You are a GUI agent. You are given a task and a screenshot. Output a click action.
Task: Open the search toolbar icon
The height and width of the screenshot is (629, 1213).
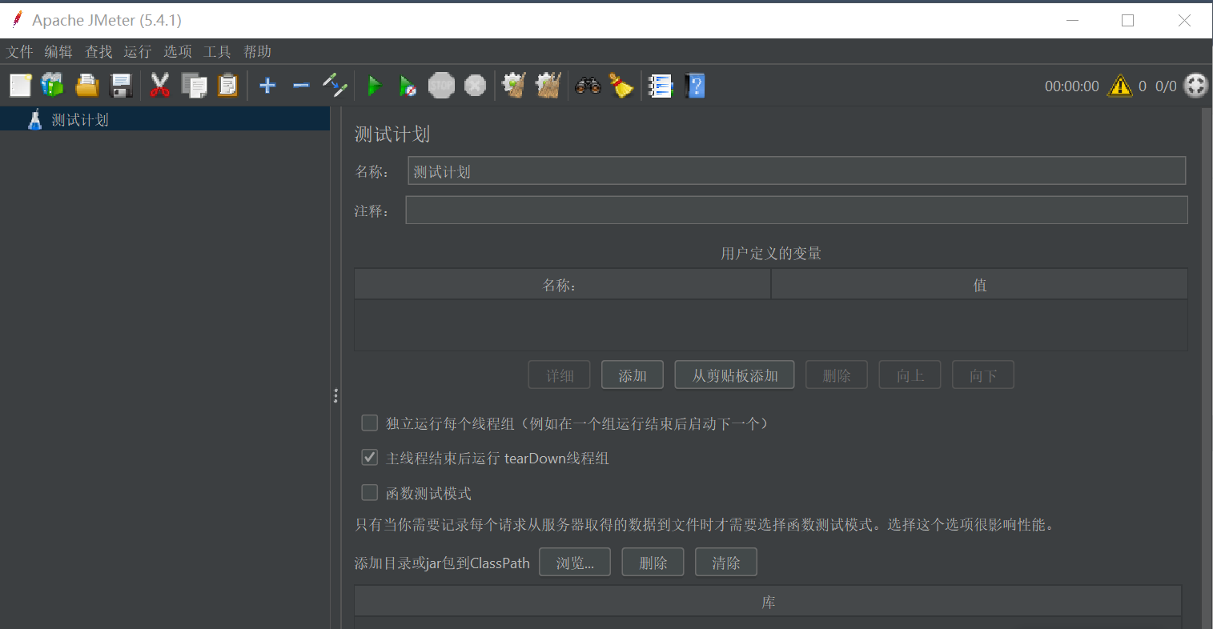(588, 86)
